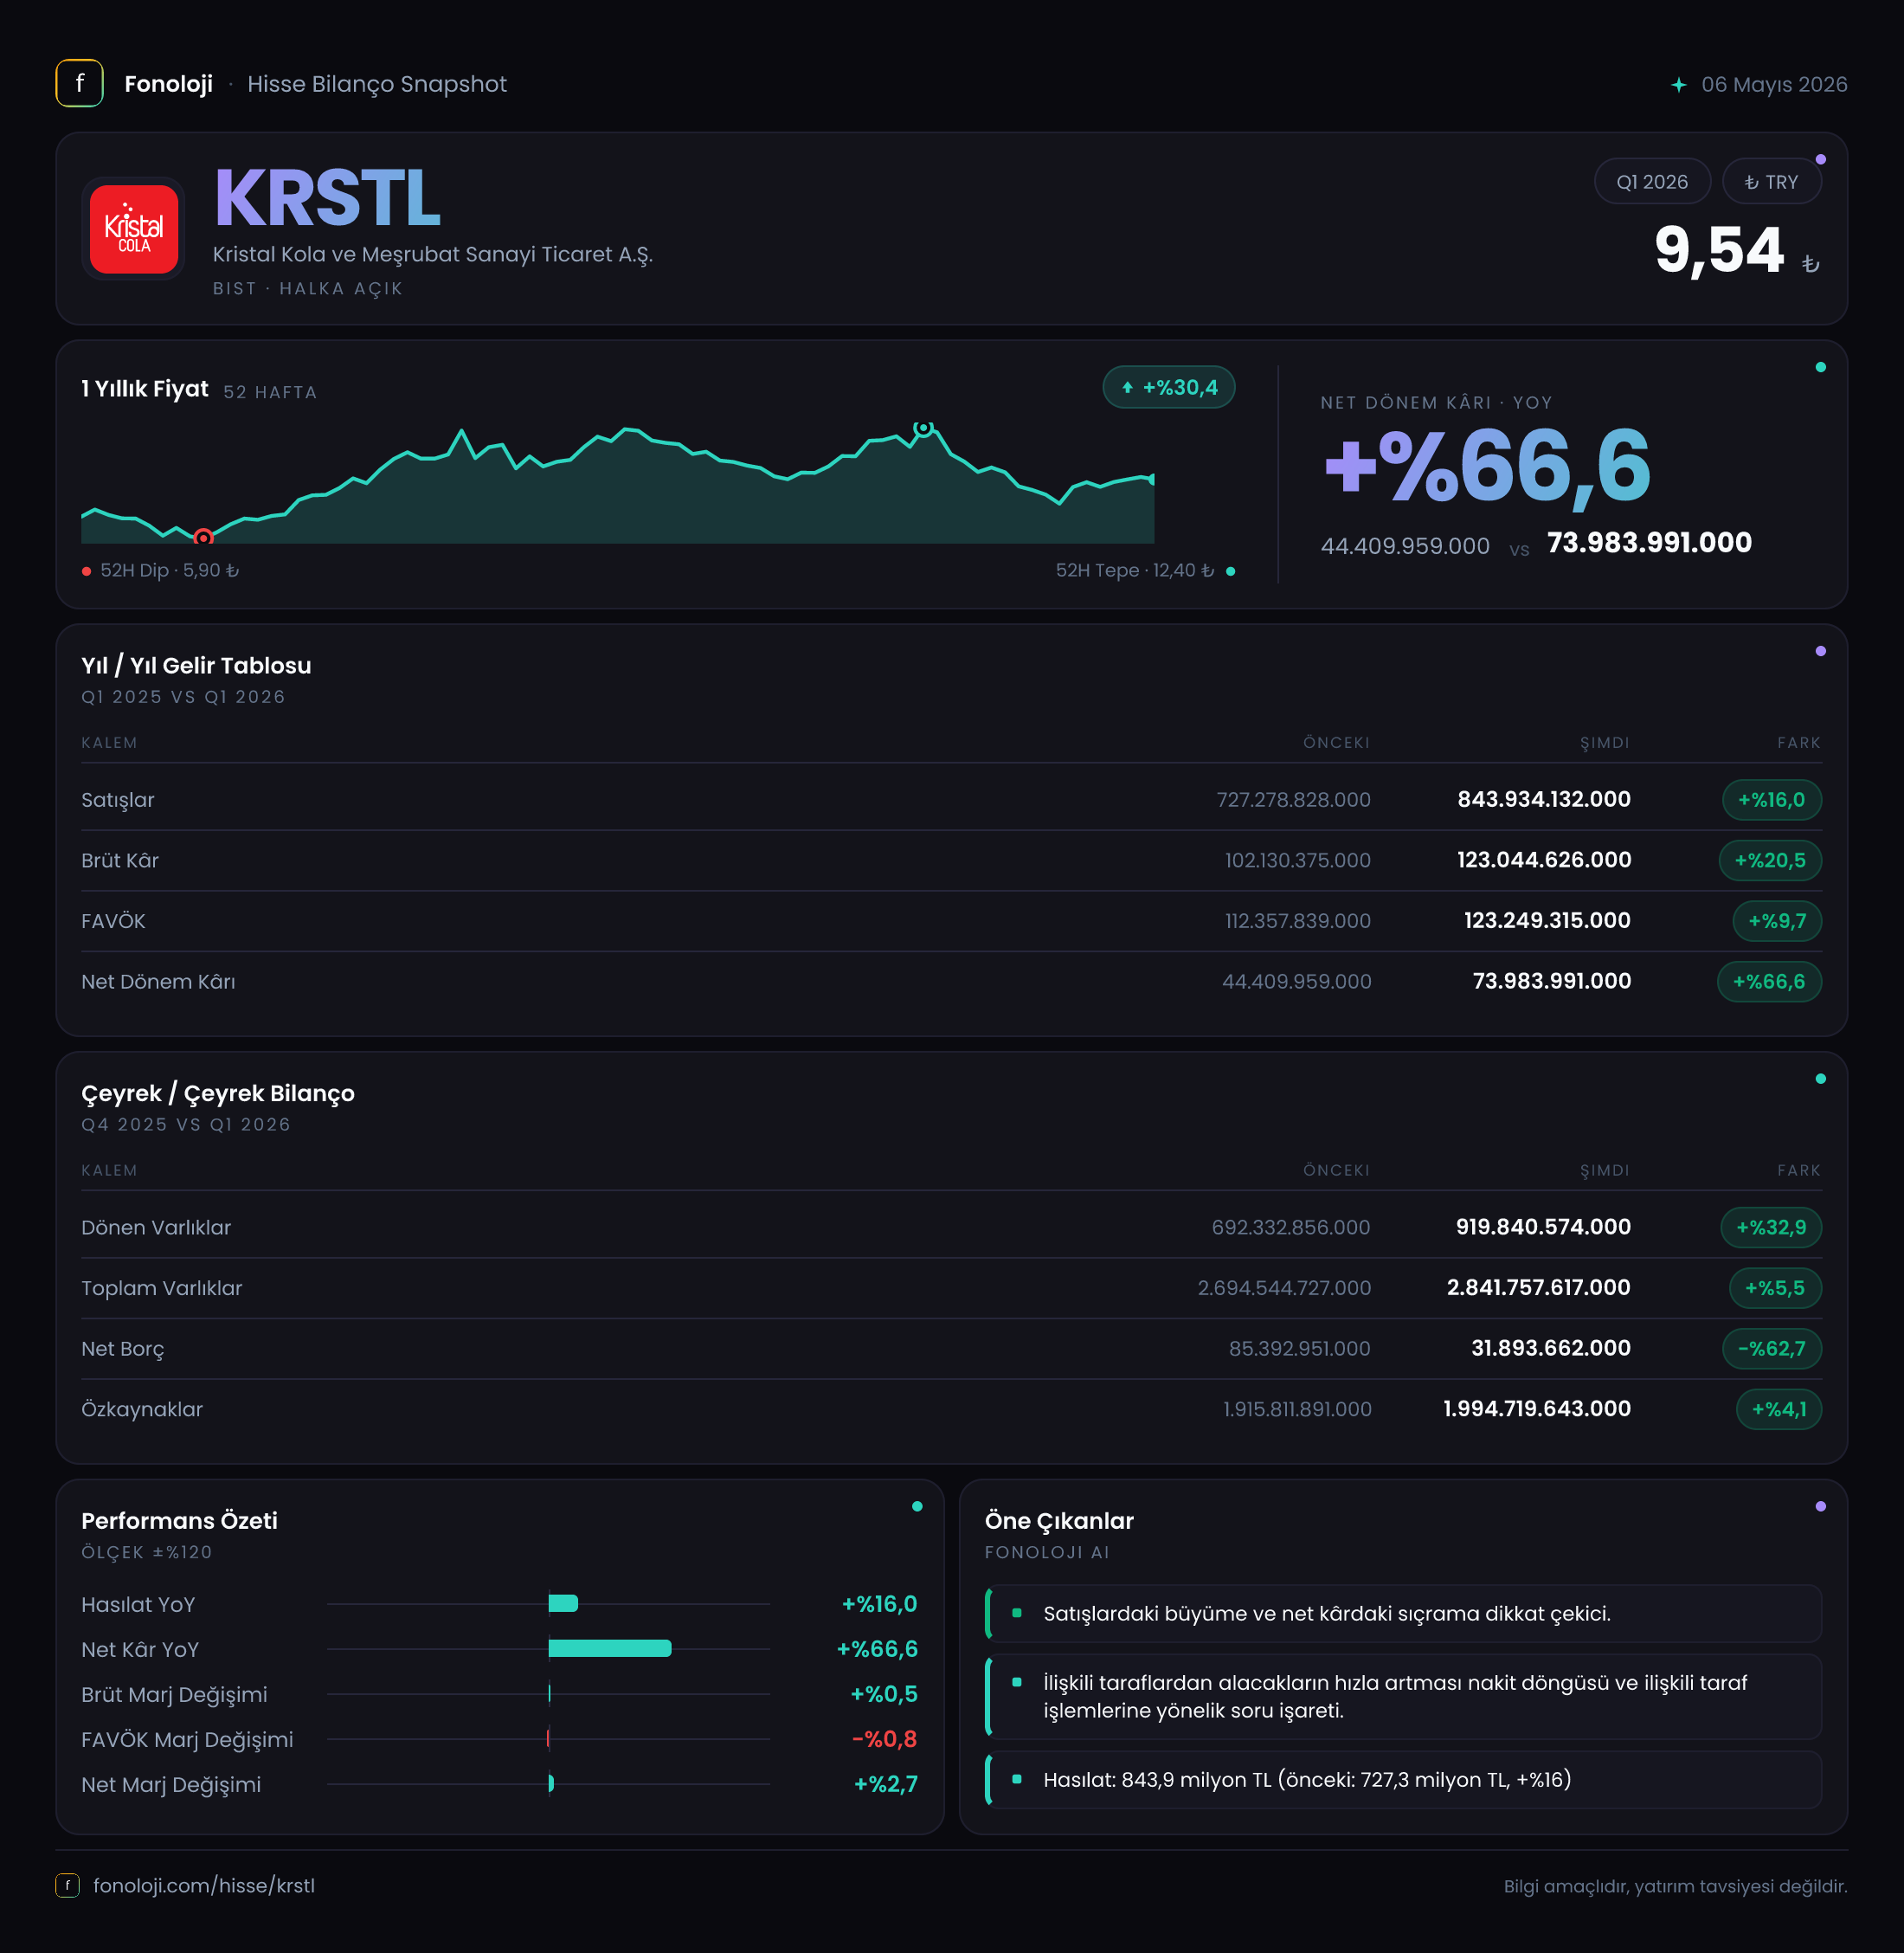Click the 52H Tepe peak marker on chart
Screen dimensions: 1904x1953
(x=924, y=429)
